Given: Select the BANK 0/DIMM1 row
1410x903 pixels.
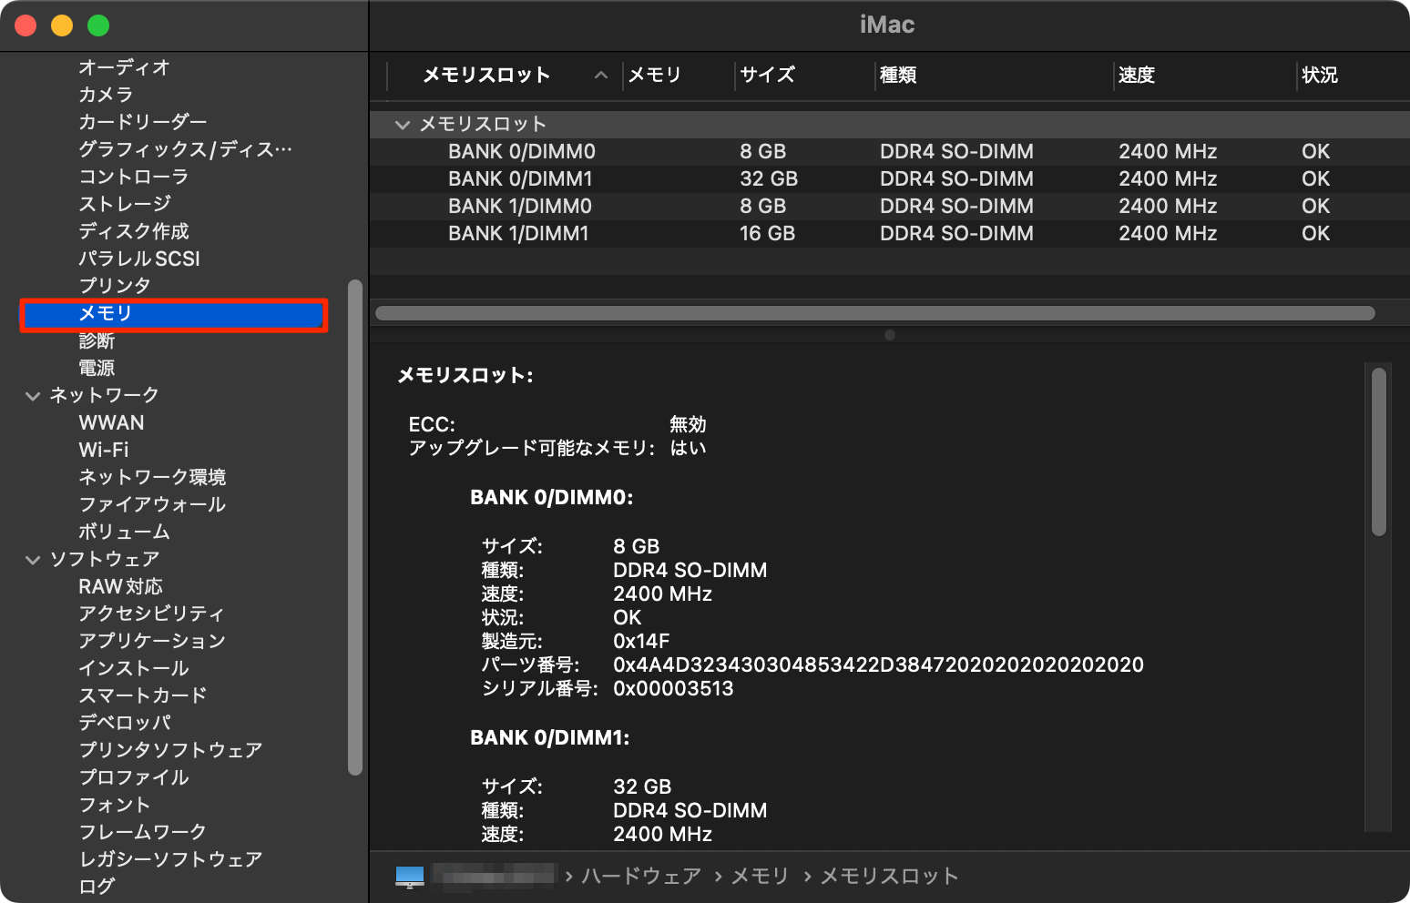Looking at the screenshot, I should [889, 179].
